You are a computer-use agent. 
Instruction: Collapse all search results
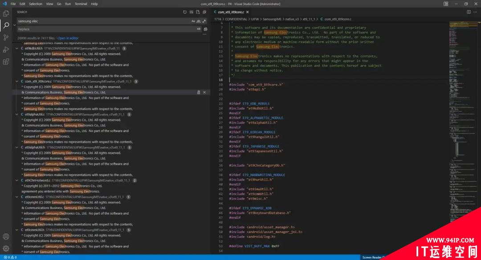[204, 12]
